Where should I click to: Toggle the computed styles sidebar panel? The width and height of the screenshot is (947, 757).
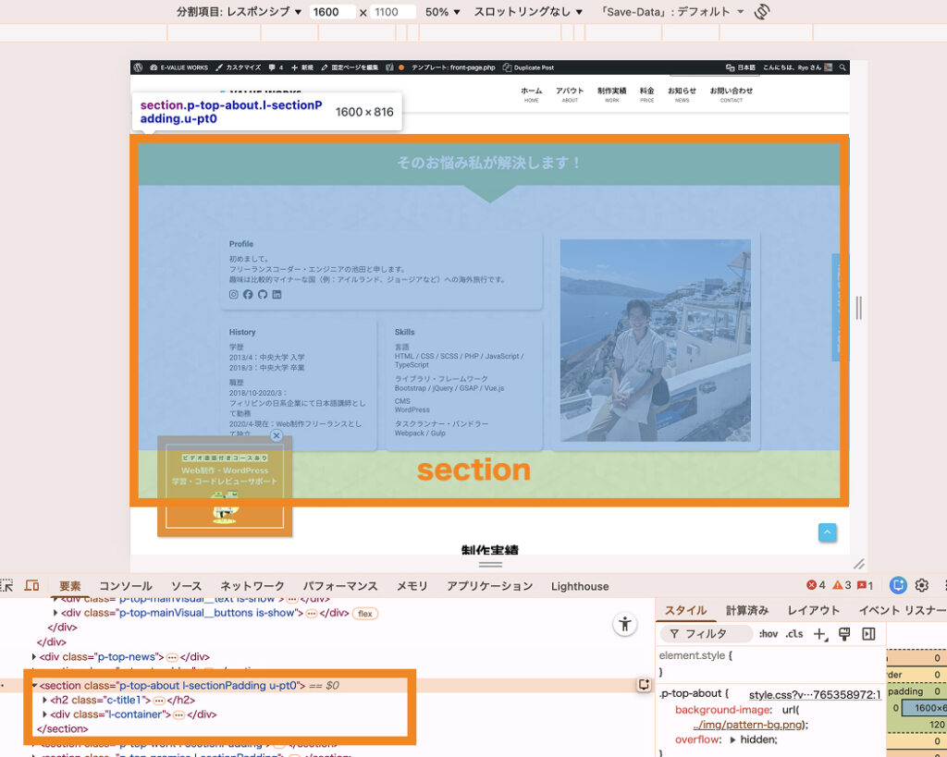click(x=747, y=610)
